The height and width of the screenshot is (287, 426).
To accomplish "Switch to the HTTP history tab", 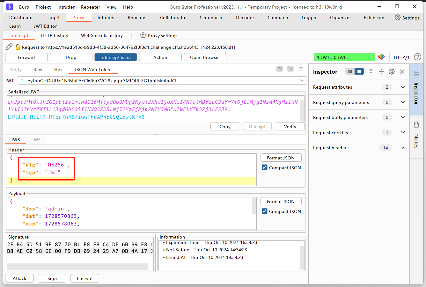I will [x=55, y=35].
